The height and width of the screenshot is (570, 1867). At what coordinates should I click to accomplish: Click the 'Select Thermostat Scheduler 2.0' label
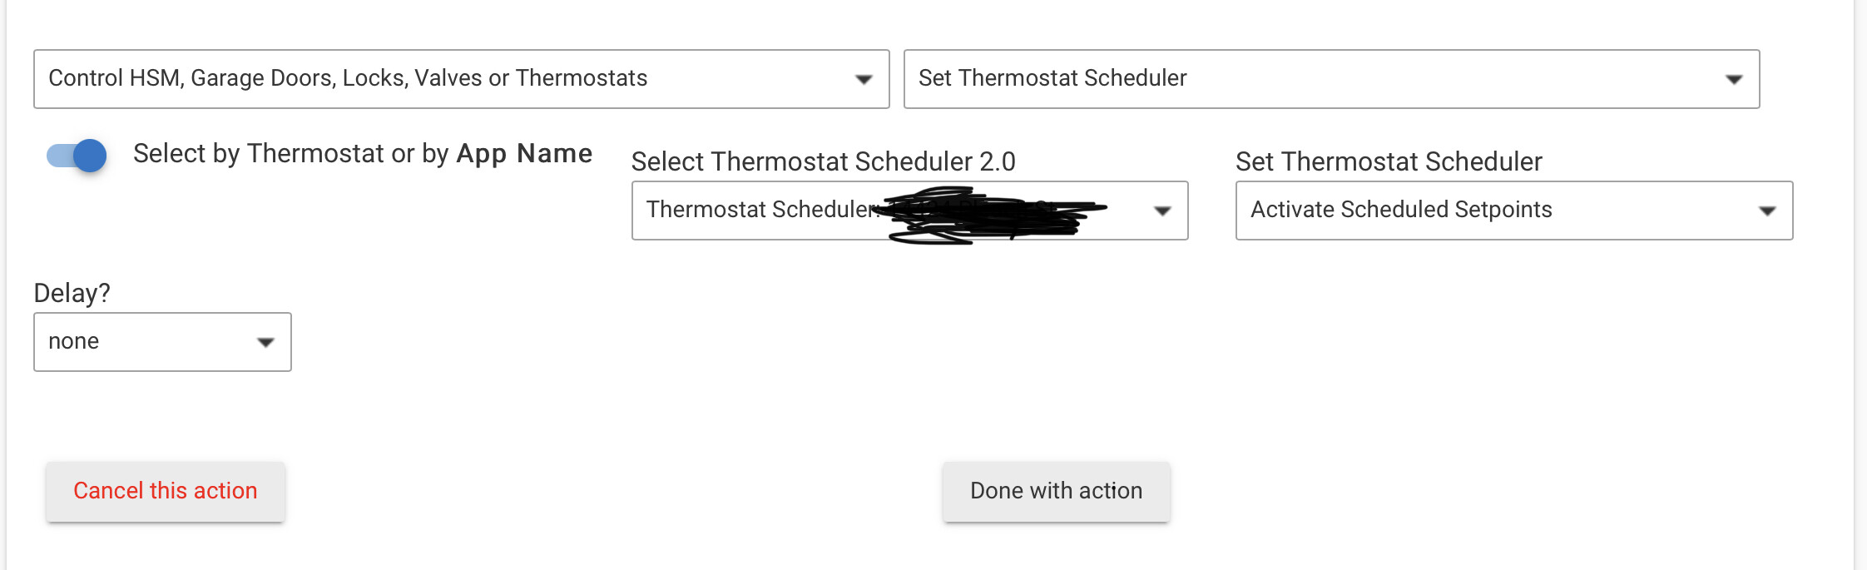click(x=824, y=161)
